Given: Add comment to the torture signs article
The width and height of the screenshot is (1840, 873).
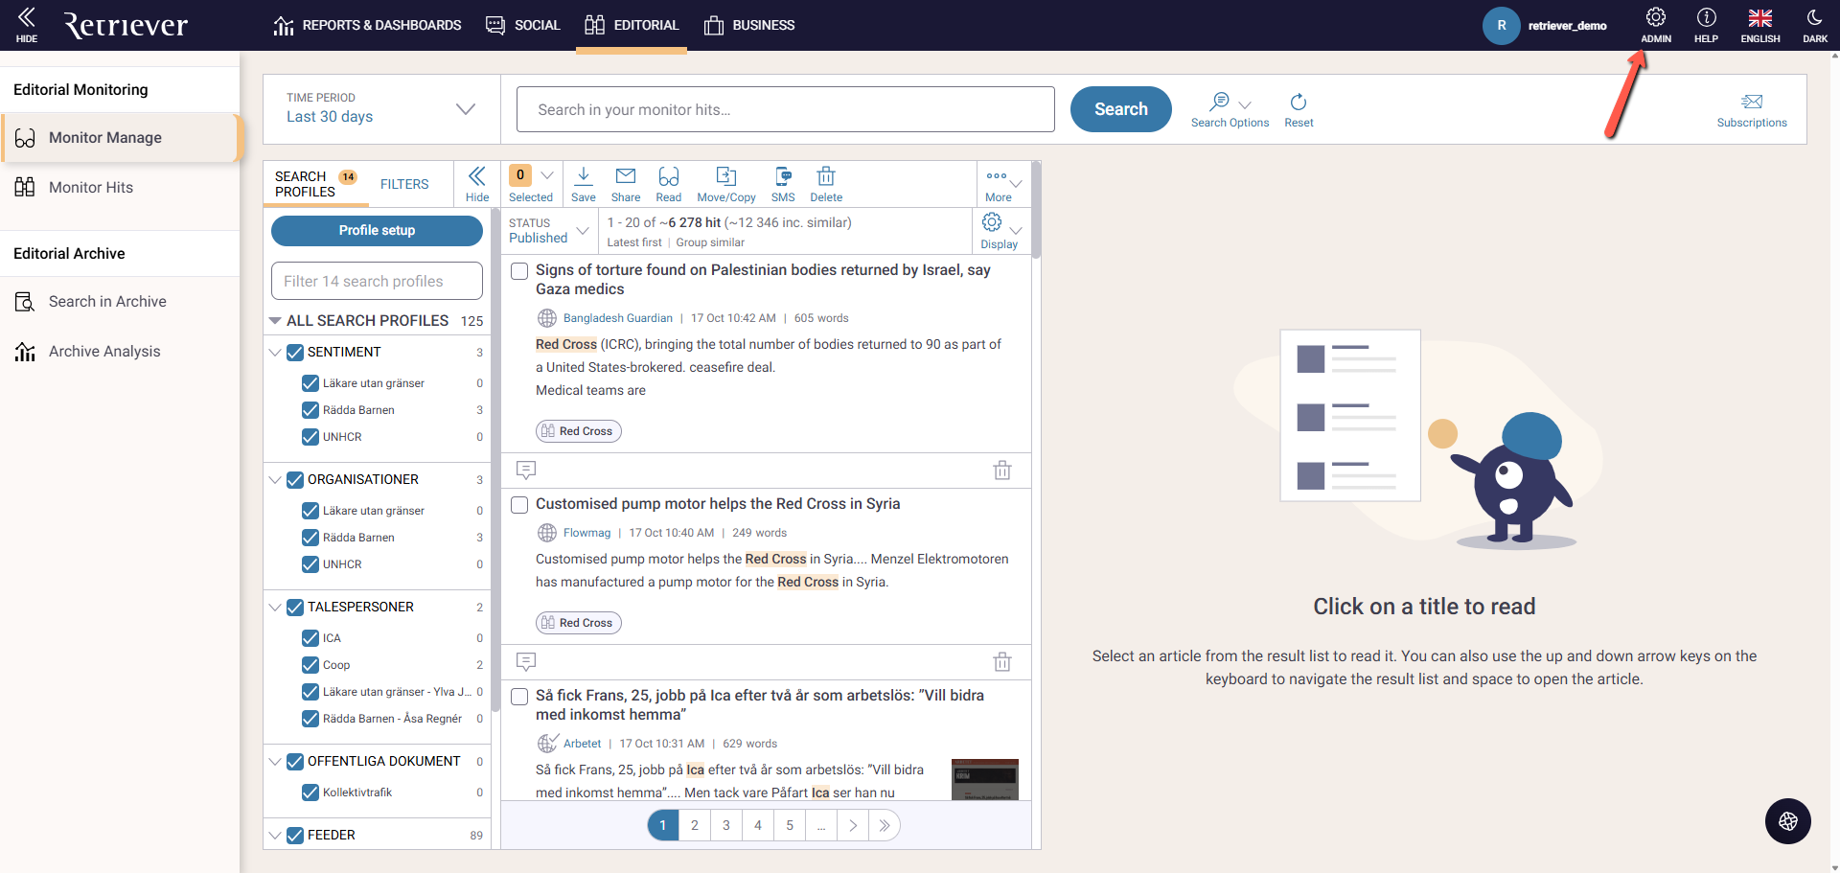Looking at the screenshot, I should click(x=526, y=470).
